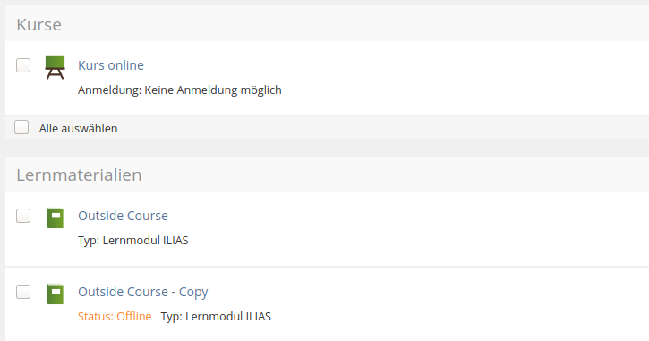Select the checkbox for Outside Course
This screenshot has width=649, height=341.
coord(23,216)
